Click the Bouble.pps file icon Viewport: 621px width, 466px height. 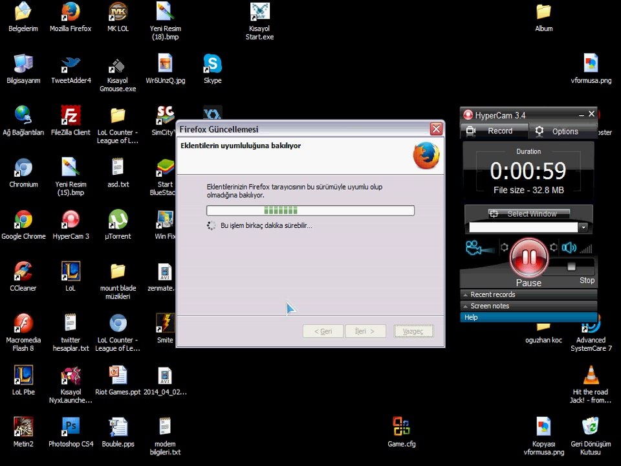pos(118,427)
